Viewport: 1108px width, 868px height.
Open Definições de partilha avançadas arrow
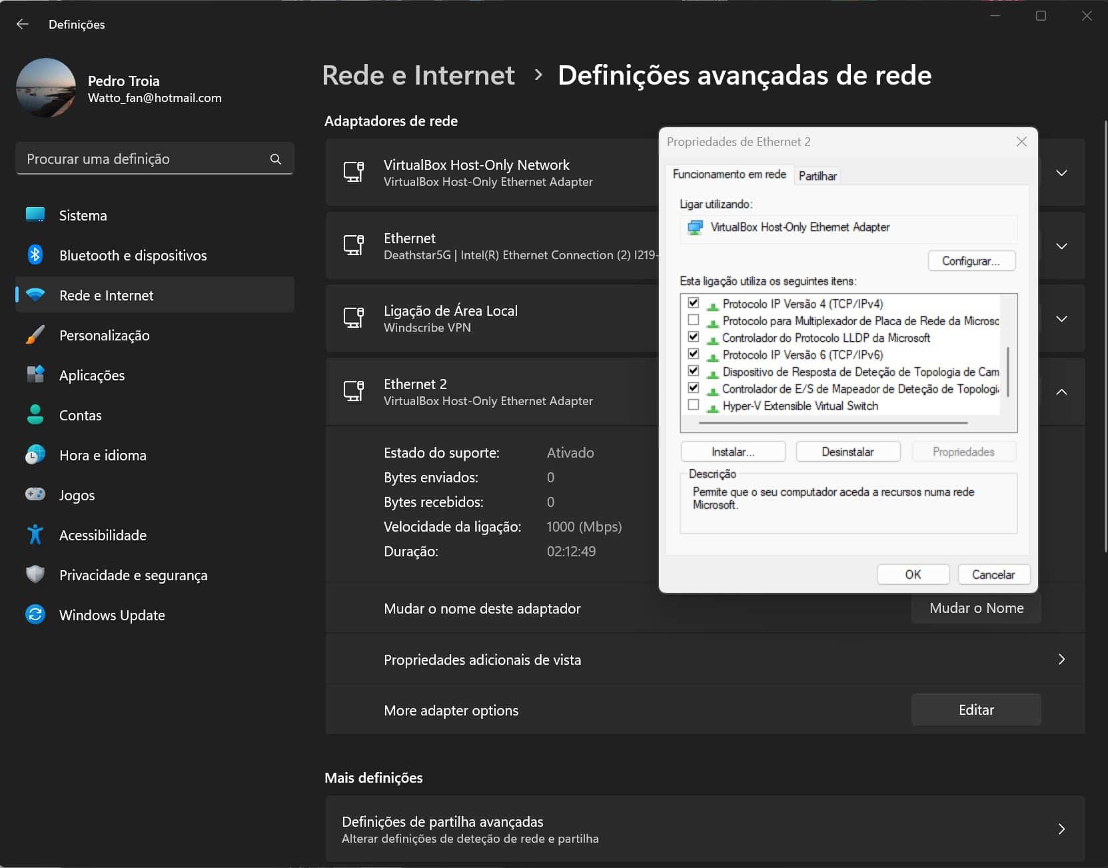tap(1061, 829)
